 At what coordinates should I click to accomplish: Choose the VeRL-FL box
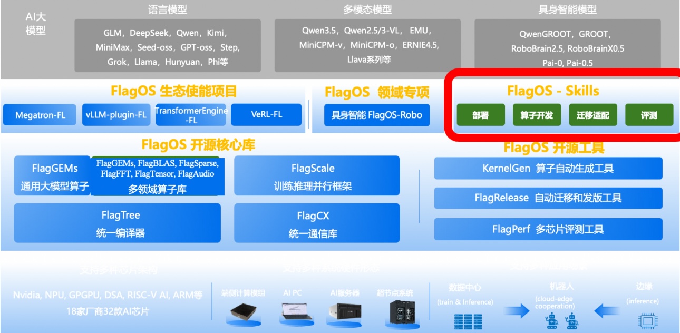(266, 115)
